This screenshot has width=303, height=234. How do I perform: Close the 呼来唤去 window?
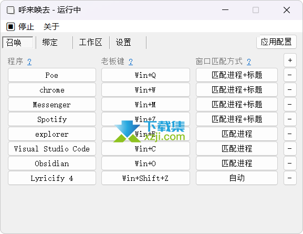[x=287, y=10]
